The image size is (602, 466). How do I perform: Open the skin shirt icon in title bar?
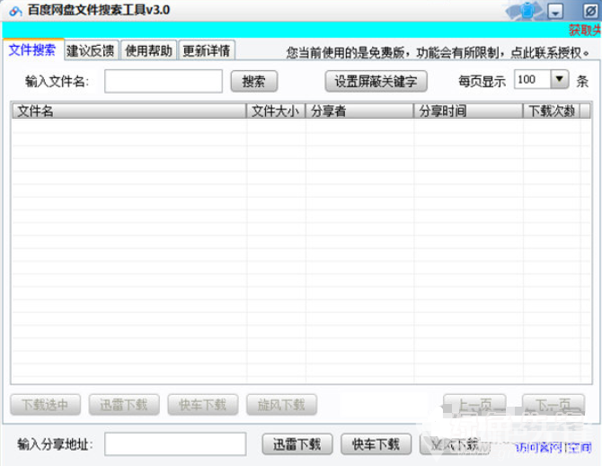(528, 11)
